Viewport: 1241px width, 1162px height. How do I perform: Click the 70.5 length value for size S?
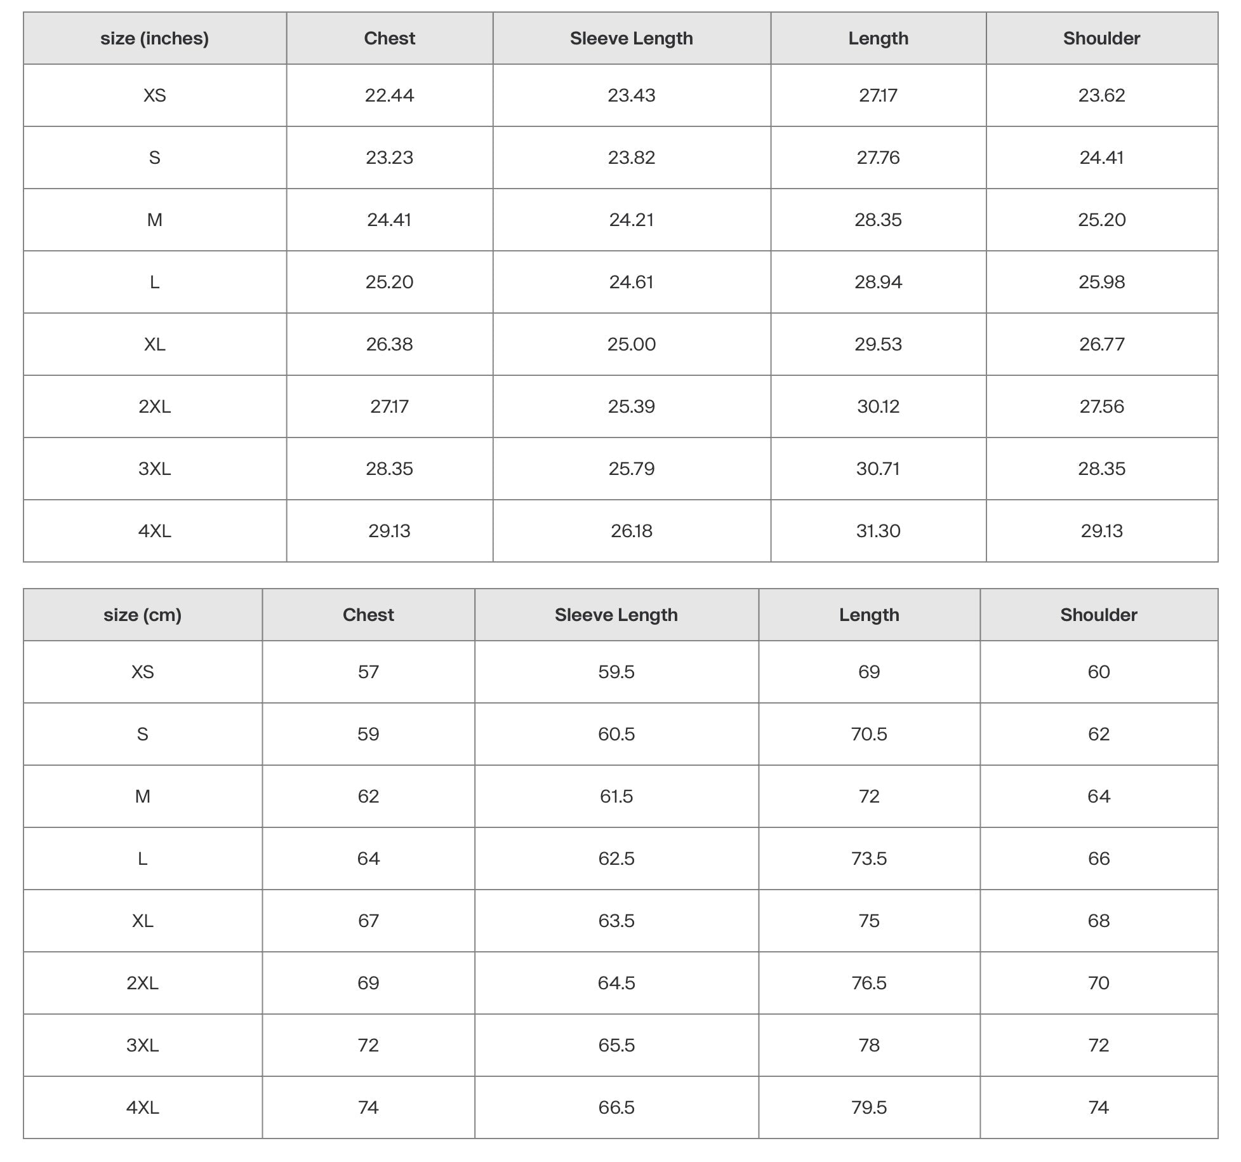coord(869,734)
